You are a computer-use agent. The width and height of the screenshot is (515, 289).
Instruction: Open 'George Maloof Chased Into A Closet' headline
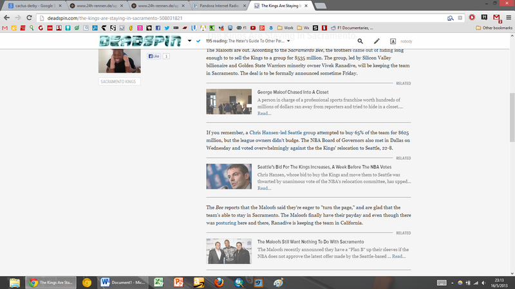(293, 92)
